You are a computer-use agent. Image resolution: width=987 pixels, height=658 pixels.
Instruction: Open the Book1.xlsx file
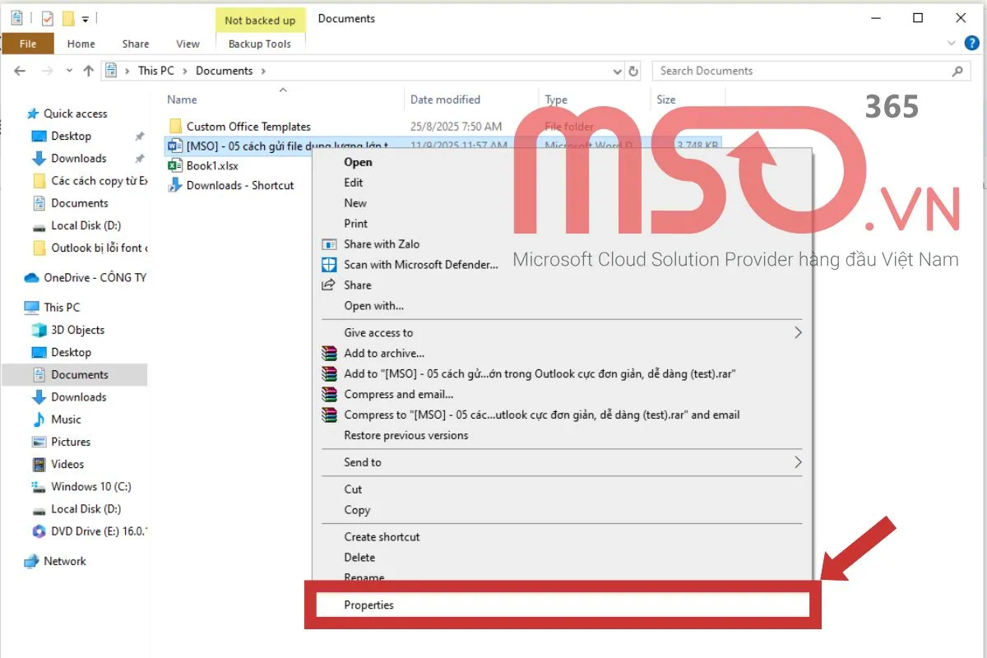point(212,165)
